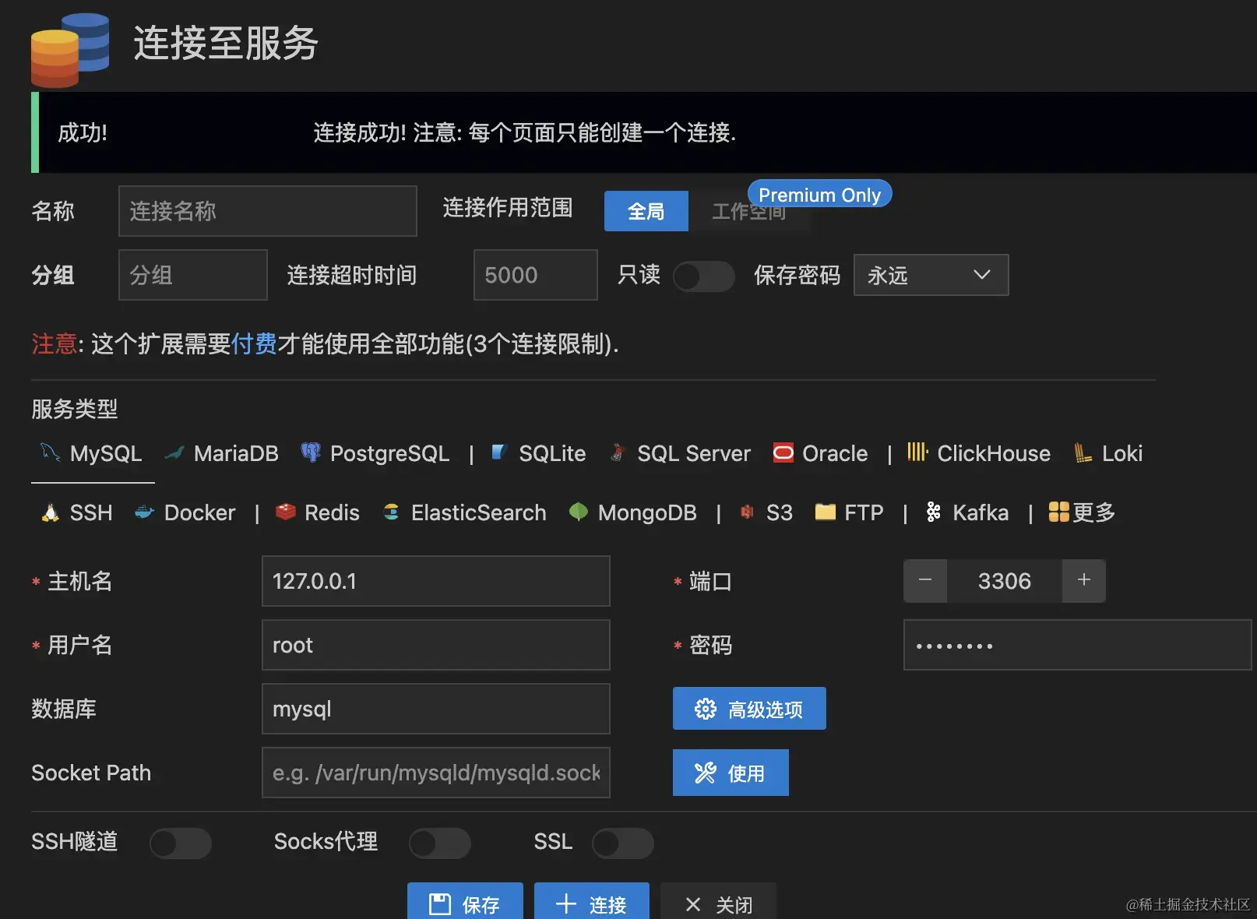Click the Redis red cube icon
The image size is (1257, 919).
coord(286,512)
